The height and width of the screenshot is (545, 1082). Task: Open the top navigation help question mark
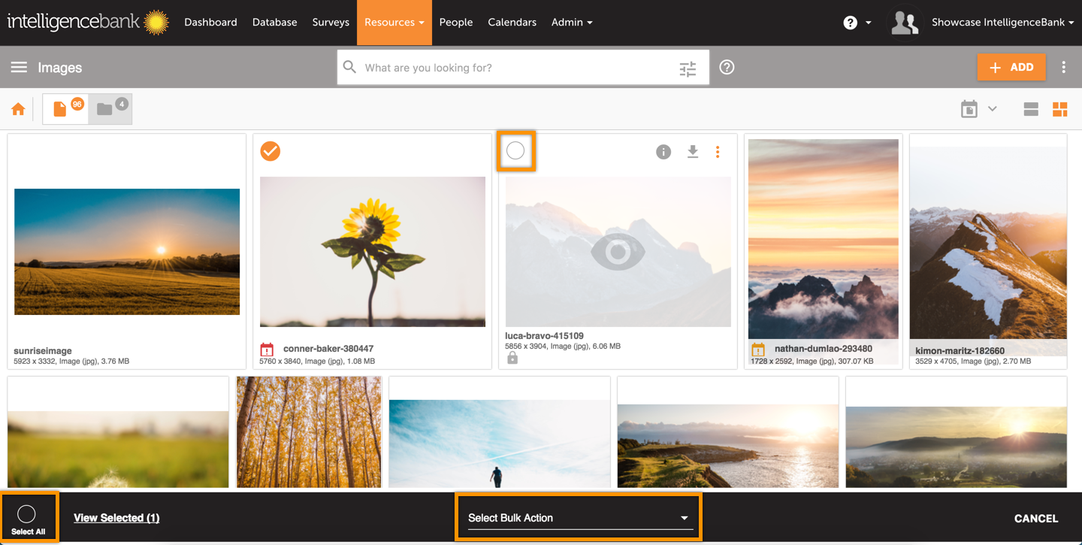[x=850, y=23]
